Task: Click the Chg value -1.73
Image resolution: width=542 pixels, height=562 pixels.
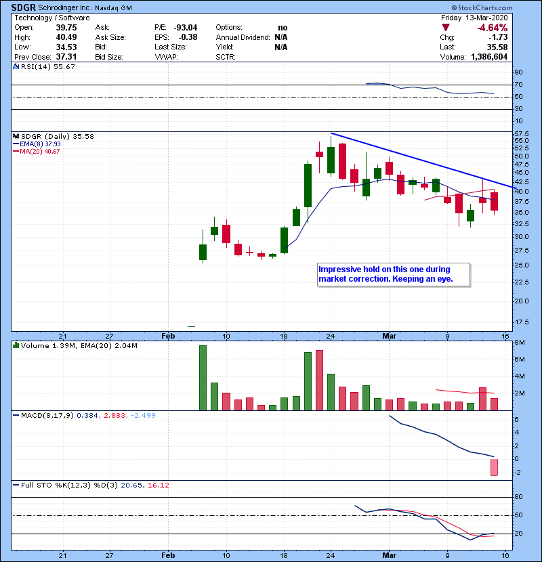Action: (x=498, y=37)
